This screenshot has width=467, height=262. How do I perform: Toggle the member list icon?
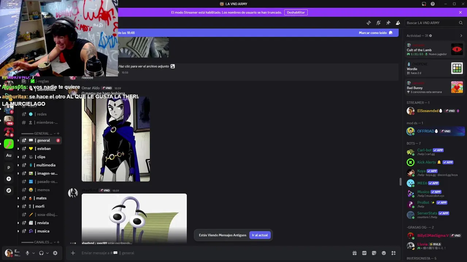(x=398, y=23)
